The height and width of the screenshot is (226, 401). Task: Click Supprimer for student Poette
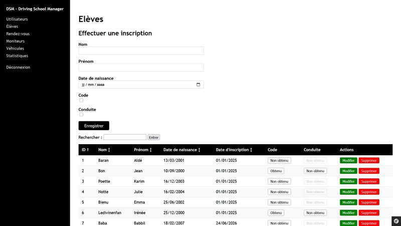369,181
